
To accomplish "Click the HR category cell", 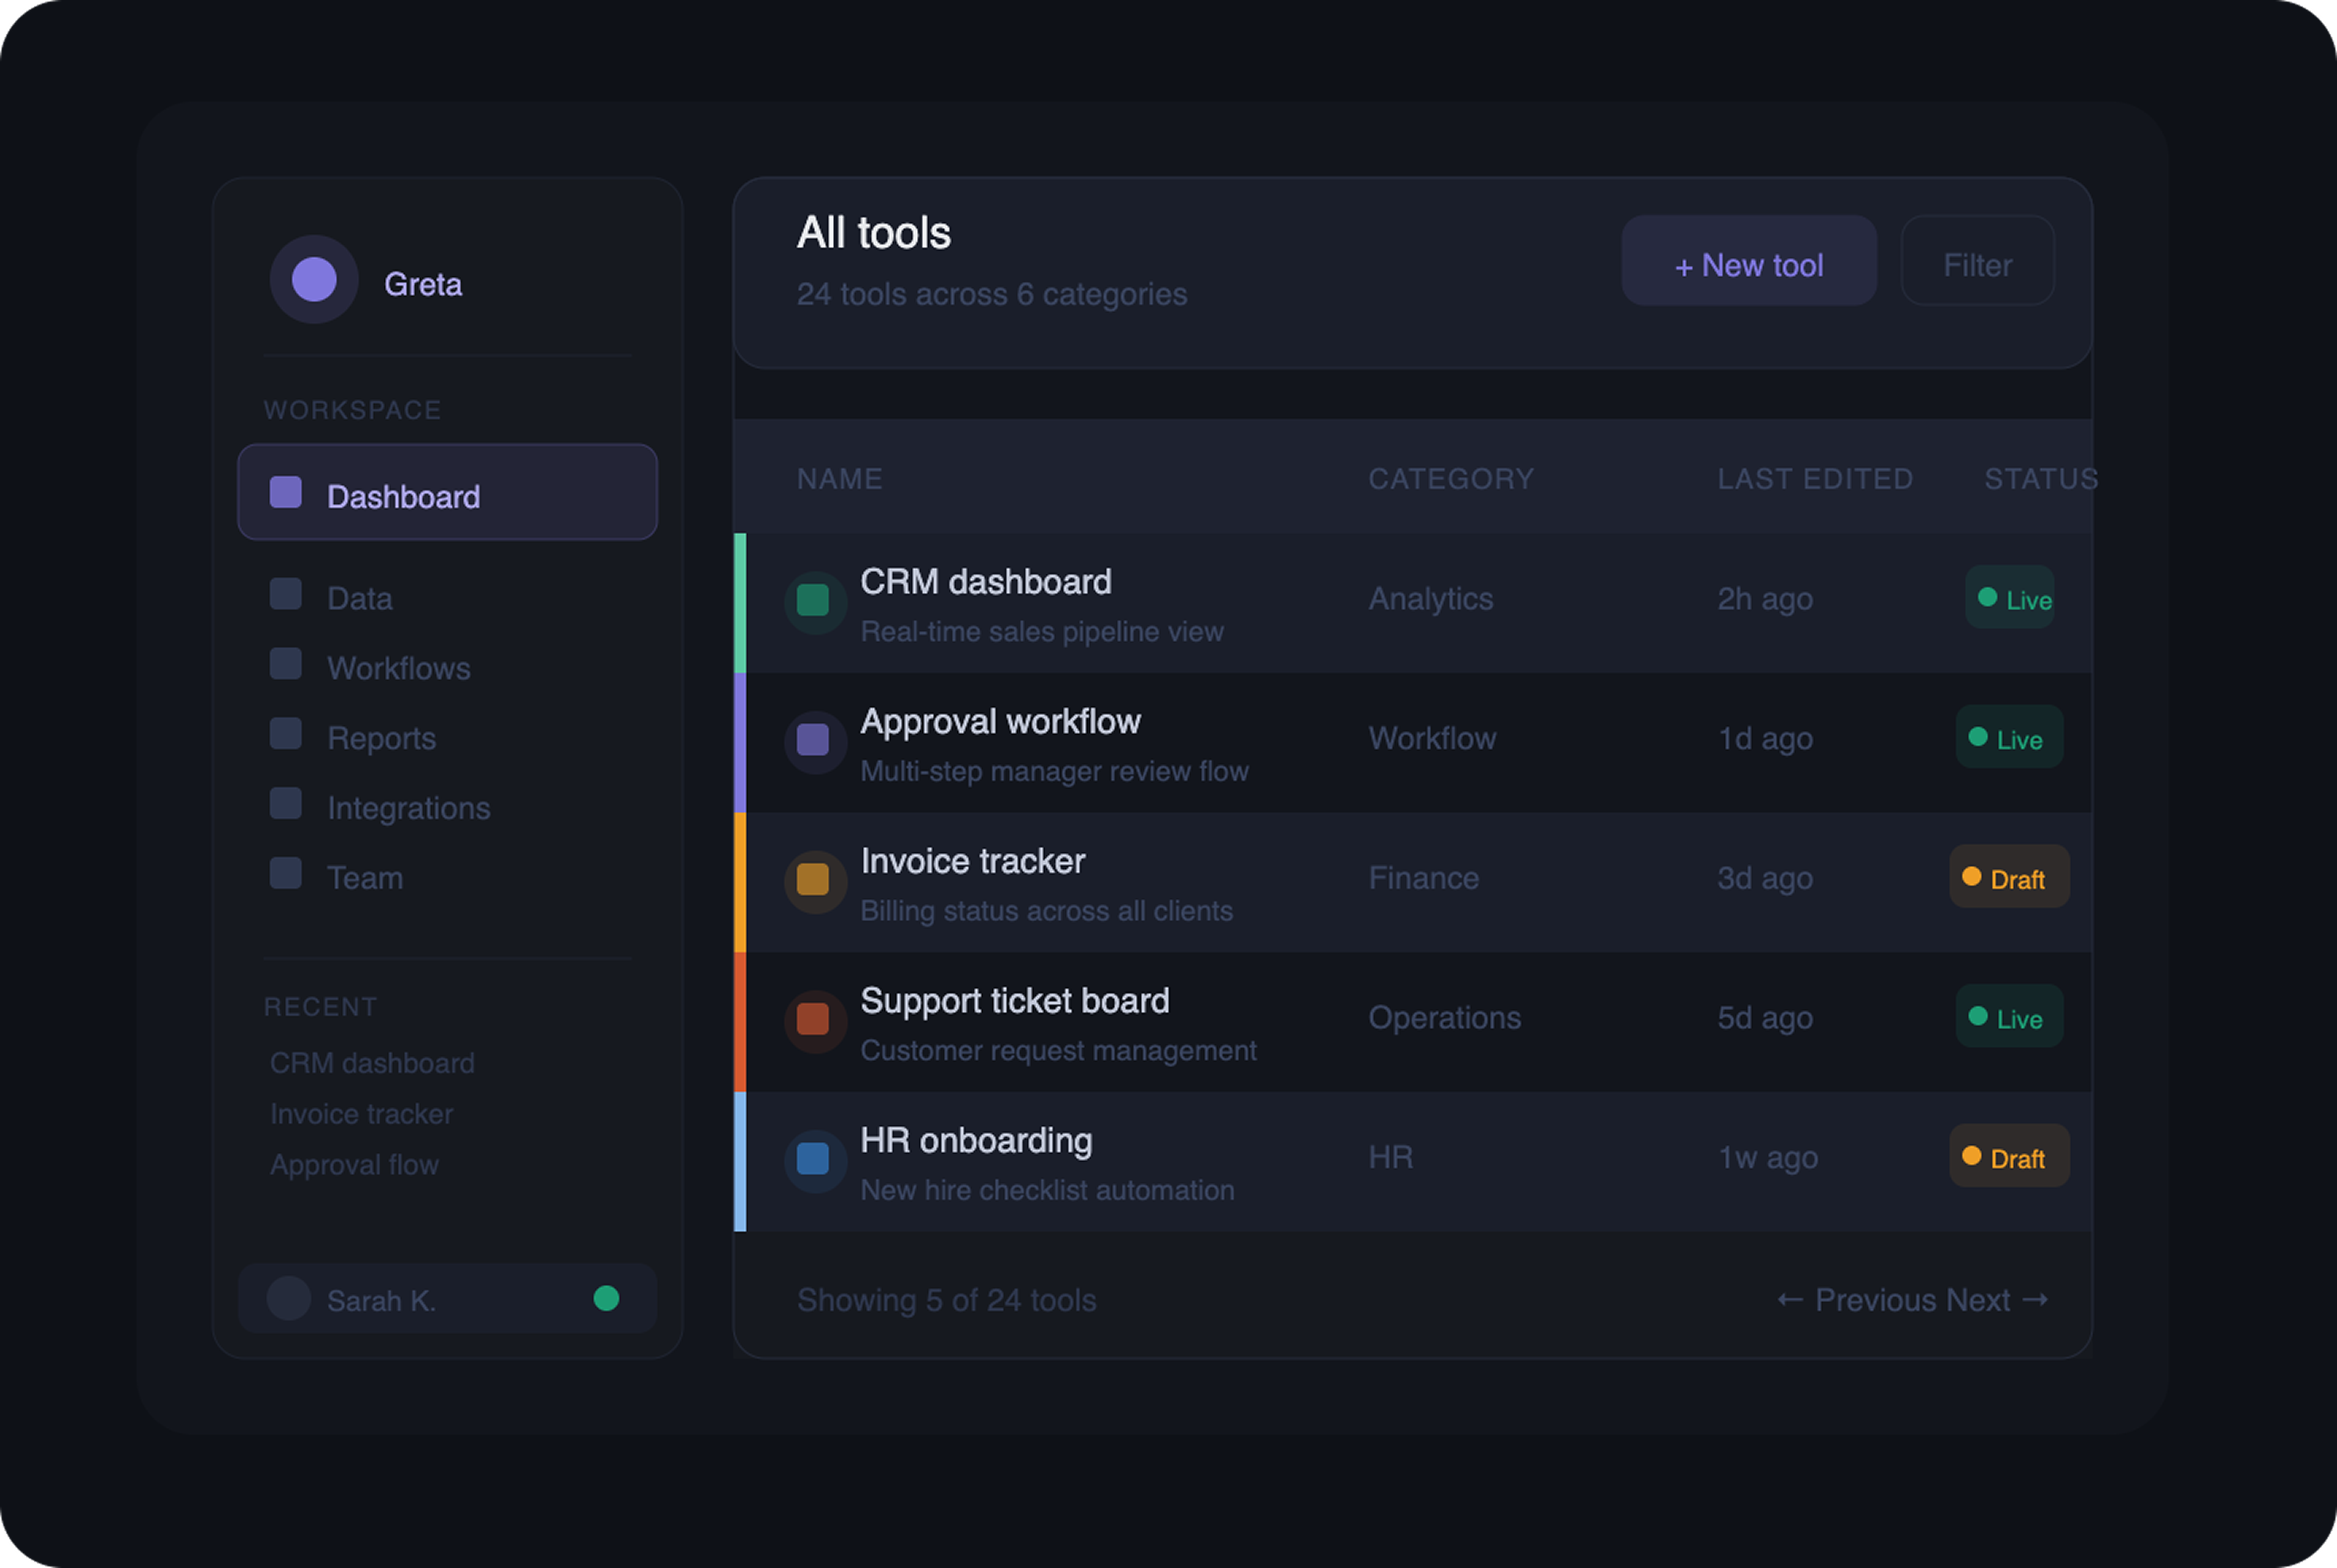I will point(1391,1158).
